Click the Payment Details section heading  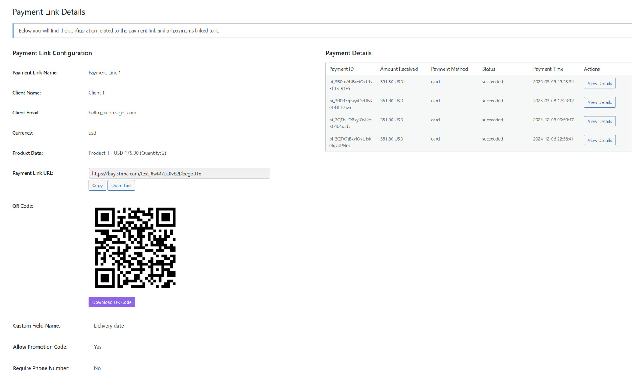[349, 53]
